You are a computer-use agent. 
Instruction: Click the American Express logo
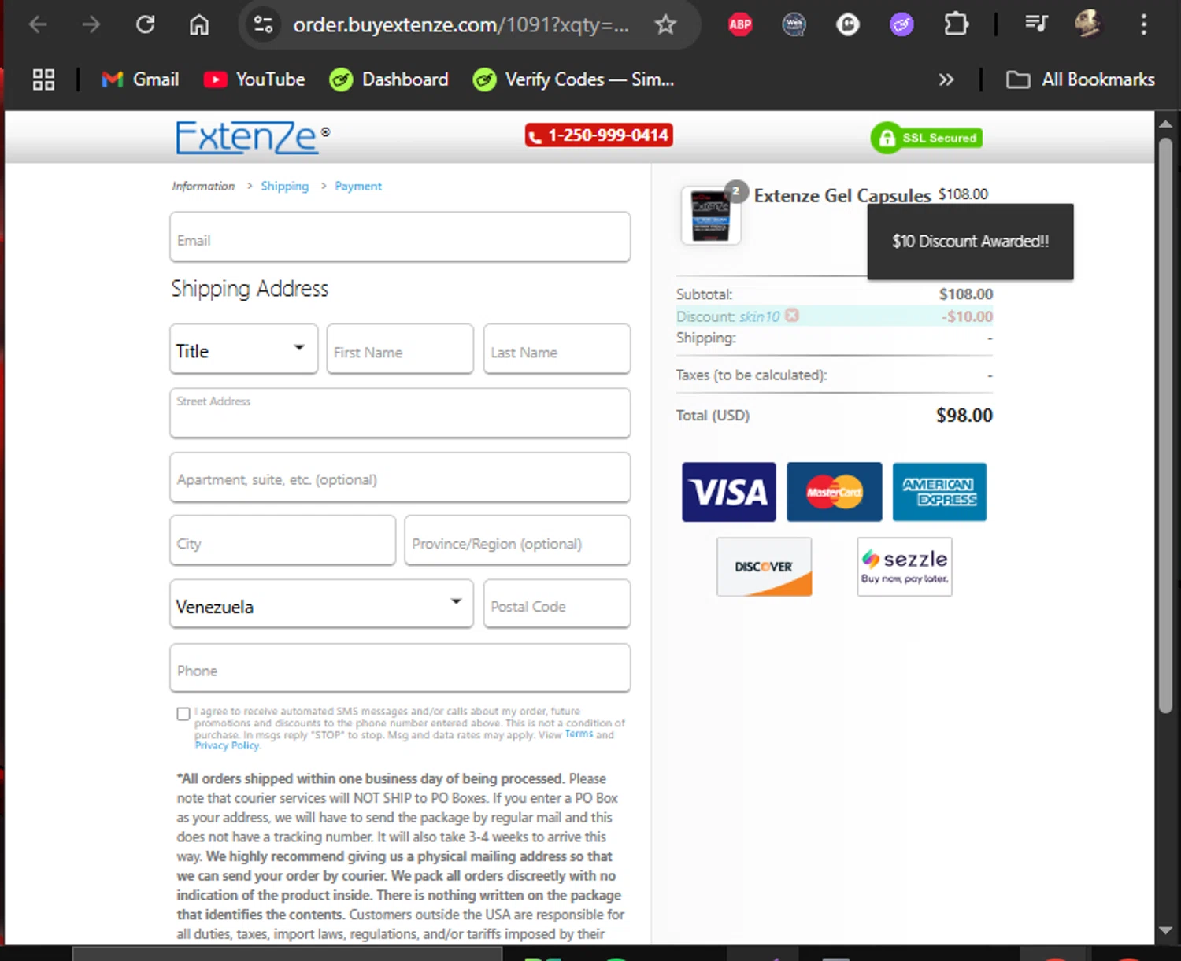(x=939, y=492)
